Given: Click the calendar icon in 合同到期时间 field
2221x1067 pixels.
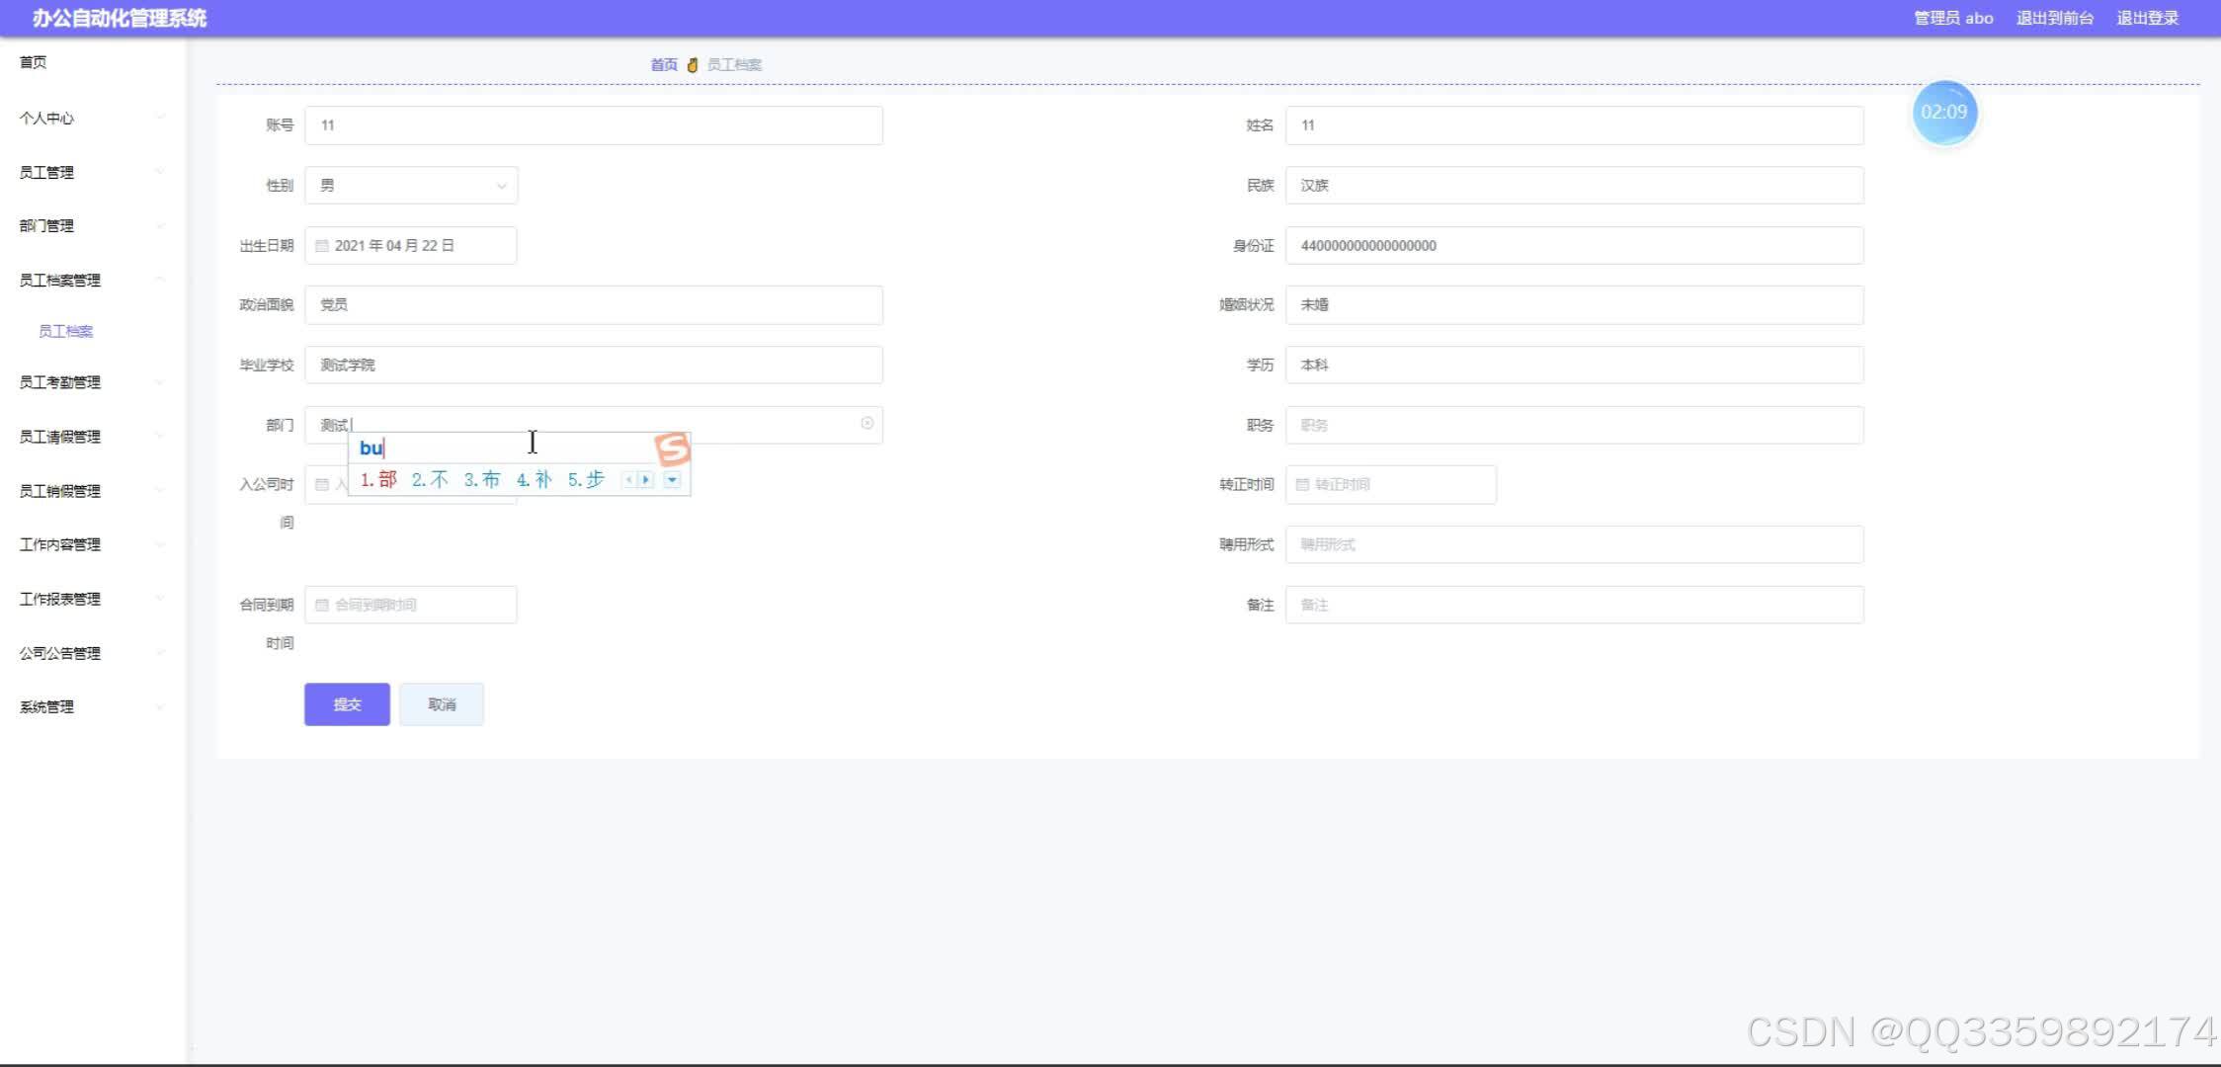Looking at the screenshot, I should pos(321,605).
